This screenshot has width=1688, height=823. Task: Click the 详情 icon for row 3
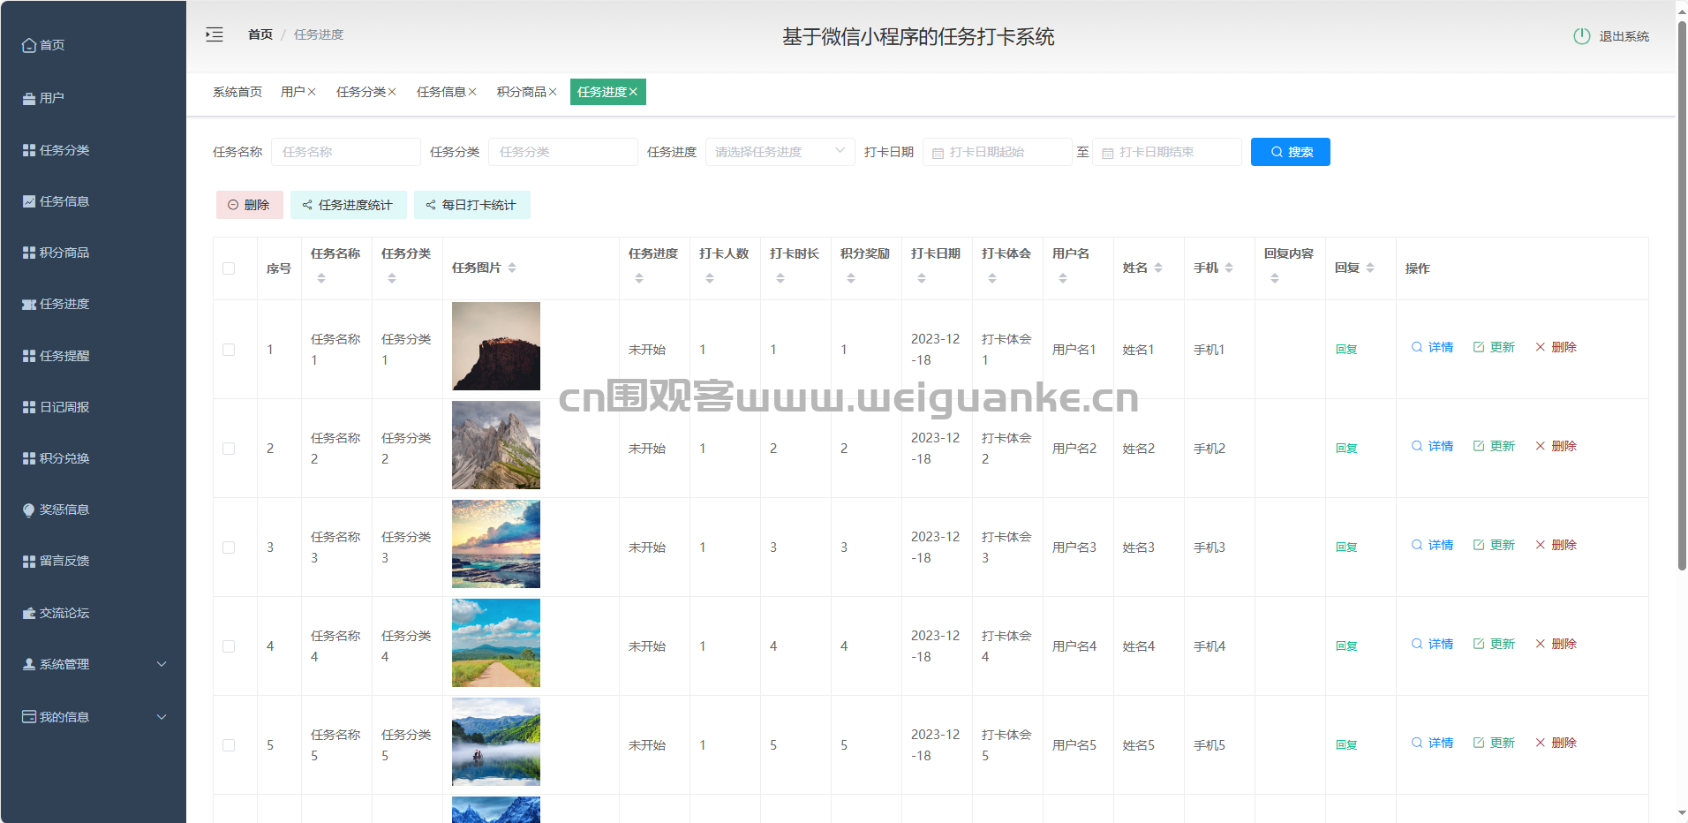click(1417, 545)
